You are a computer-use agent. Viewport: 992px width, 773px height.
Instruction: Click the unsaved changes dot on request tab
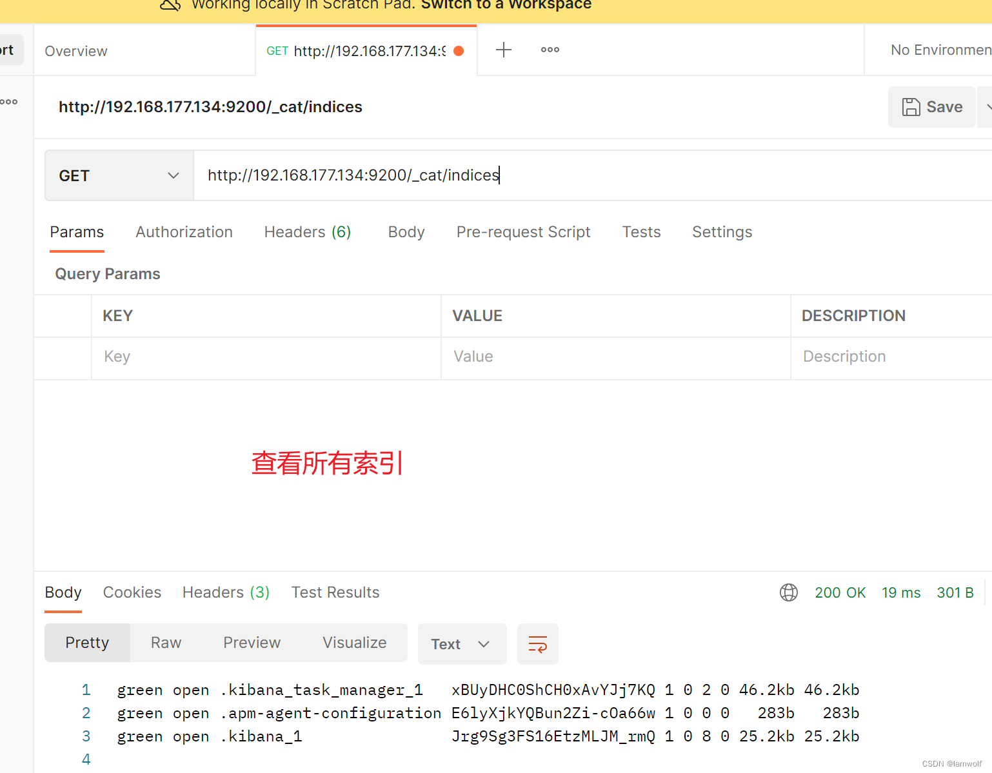(459, 51)
